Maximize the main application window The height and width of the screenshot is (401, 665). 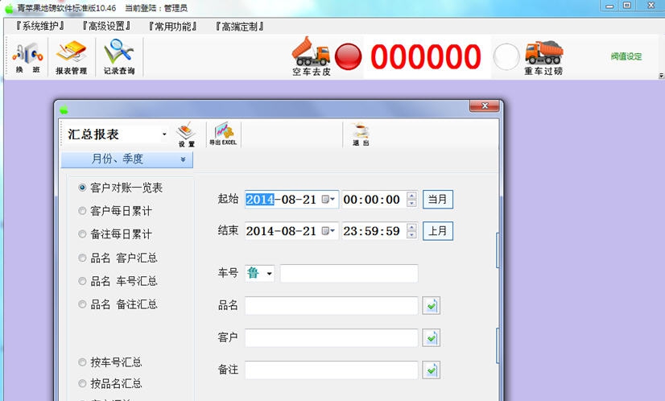point(627,6)
